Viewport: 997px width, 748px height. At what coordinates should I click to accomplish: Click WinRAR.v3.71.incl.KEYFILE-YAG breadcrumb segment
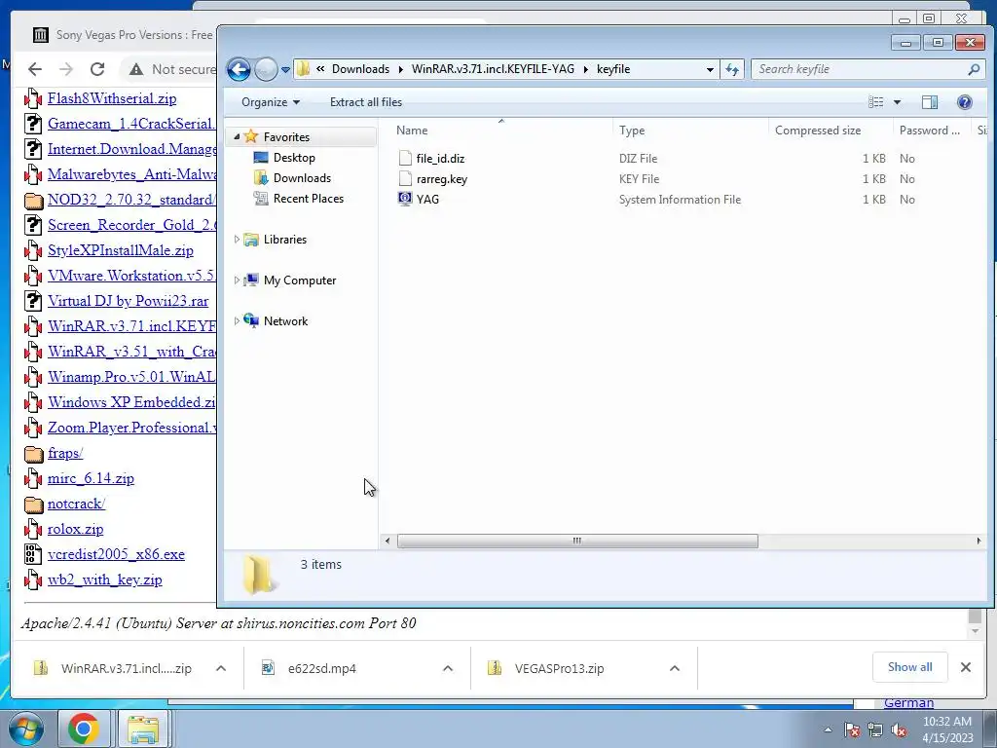tap(493, 69)
